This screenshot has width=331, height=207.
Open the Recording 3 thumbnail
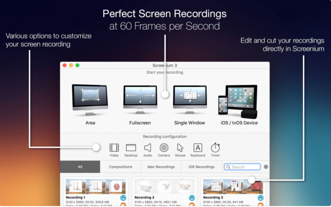[x=233, y=186]
